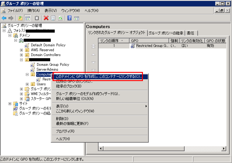This screenshot has width=232, height=163.
Task: Select 継承のブロック(B) from context menu
Action: (x=69, y=86)
